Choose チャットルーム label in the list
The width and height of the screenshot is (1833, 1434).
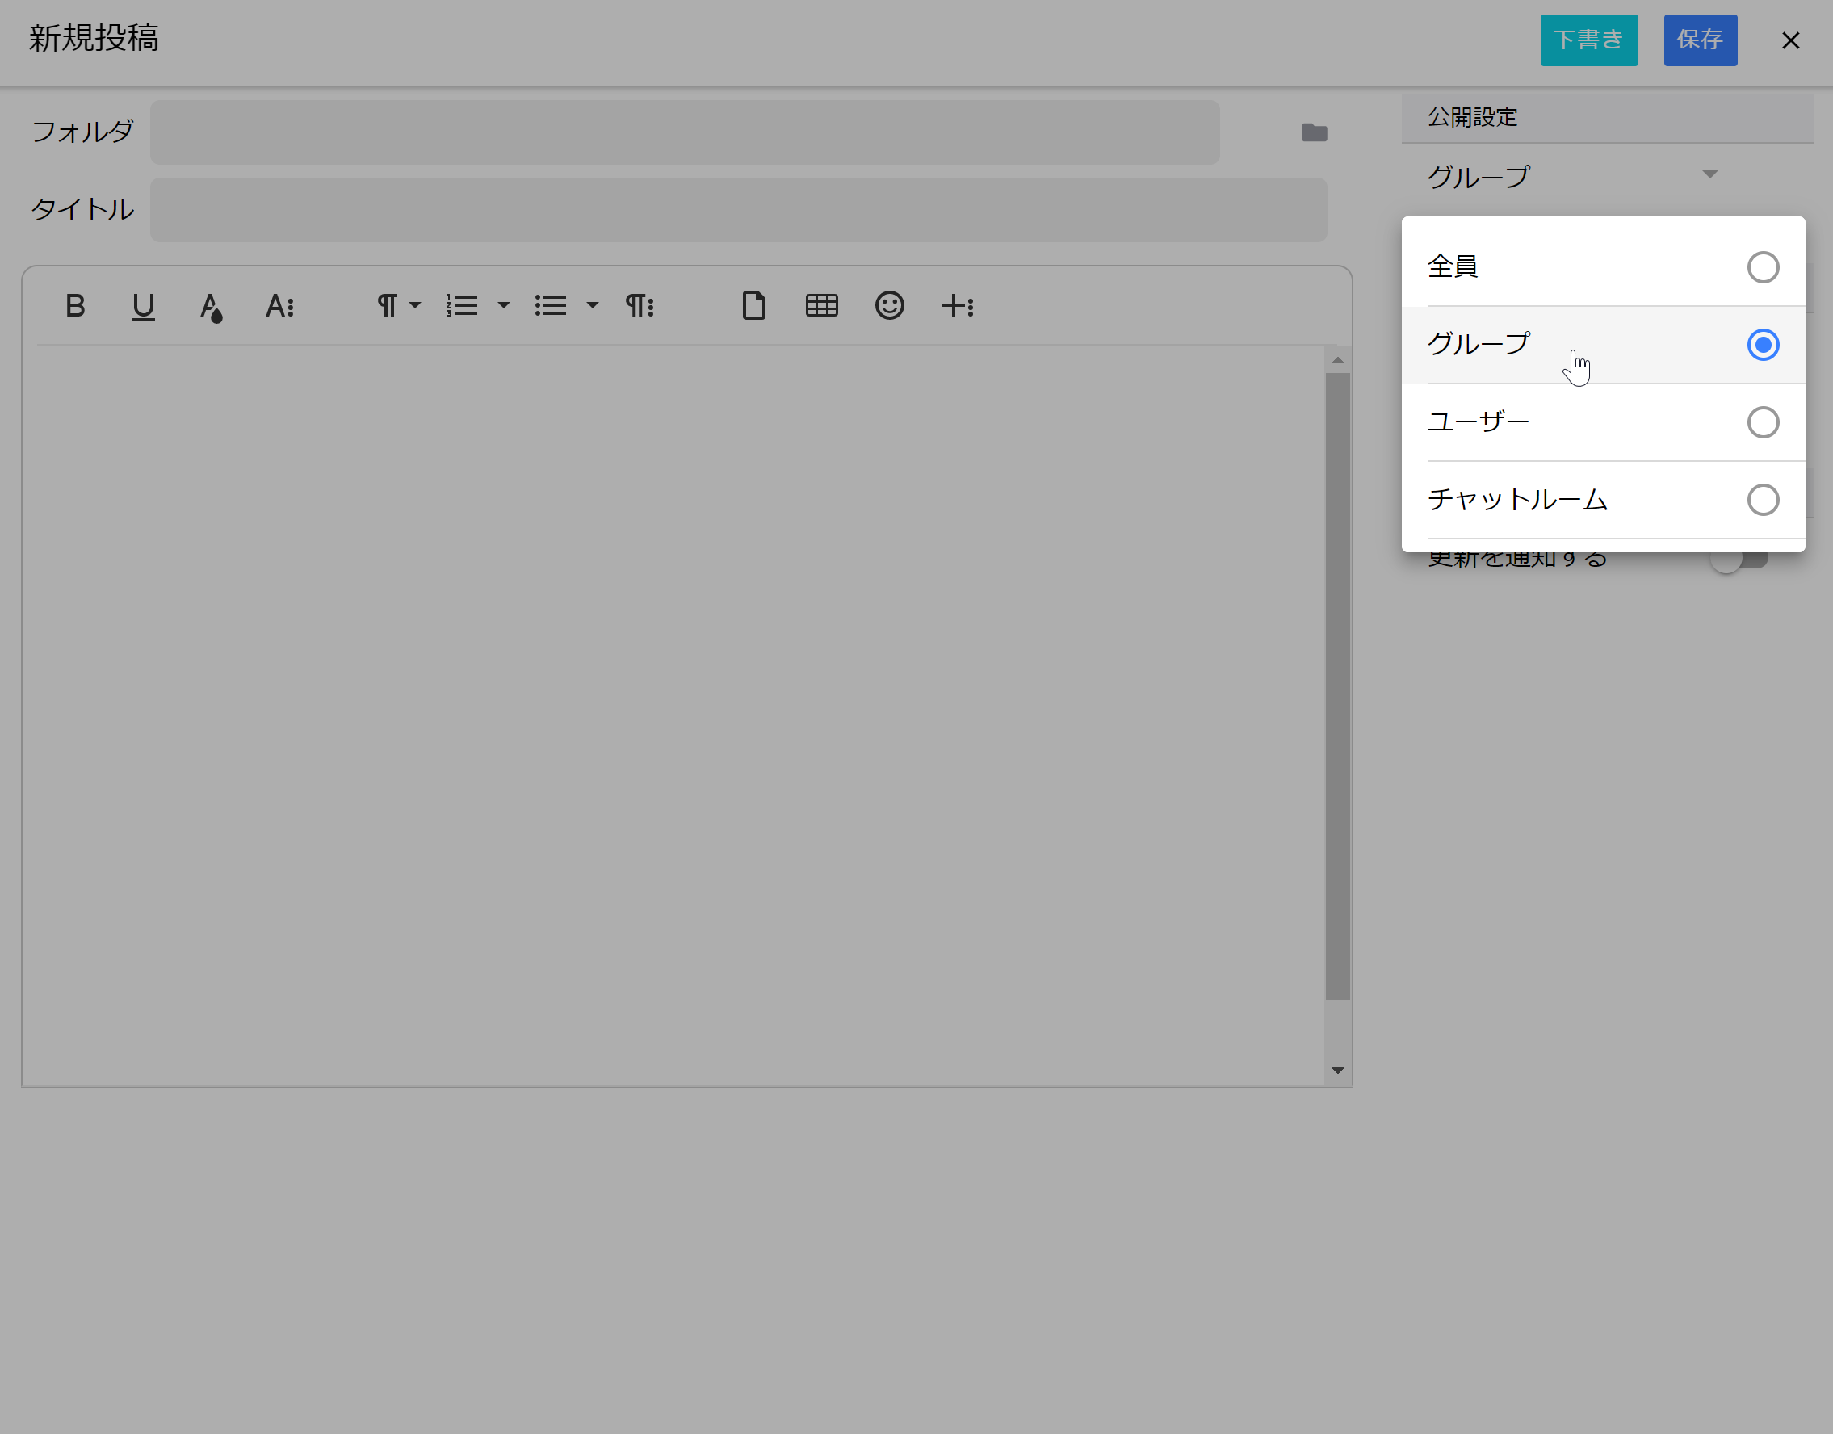click(1517, 500)
